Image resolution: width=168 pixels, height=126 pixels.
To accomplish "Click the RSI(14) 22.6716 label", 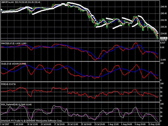I will [x=8, y=84].
